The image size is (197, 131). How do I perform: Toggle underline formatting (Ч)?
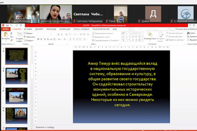45,39
